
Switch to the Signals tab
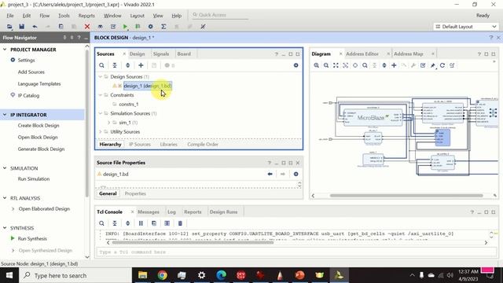tap(160, 54)
